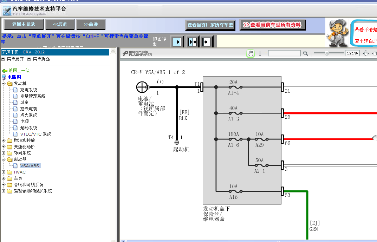This screenshot has height=242, width=377.
Task: Click 菜单展开 to expand all menus
Action: pos(15,59)
